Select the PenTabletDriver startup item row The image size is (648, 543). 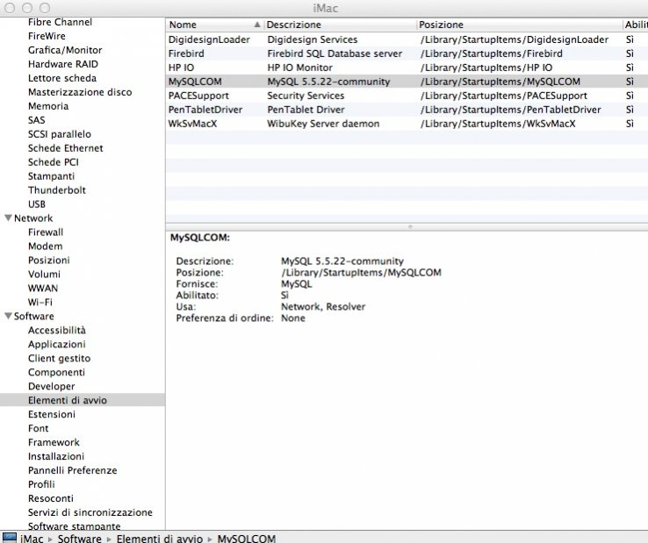[x=407, y=110]
